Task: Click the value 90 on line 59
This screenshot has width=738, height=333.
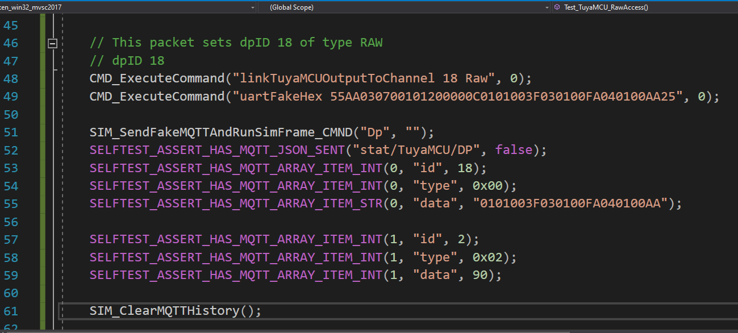Action: (x=480, y=275)
